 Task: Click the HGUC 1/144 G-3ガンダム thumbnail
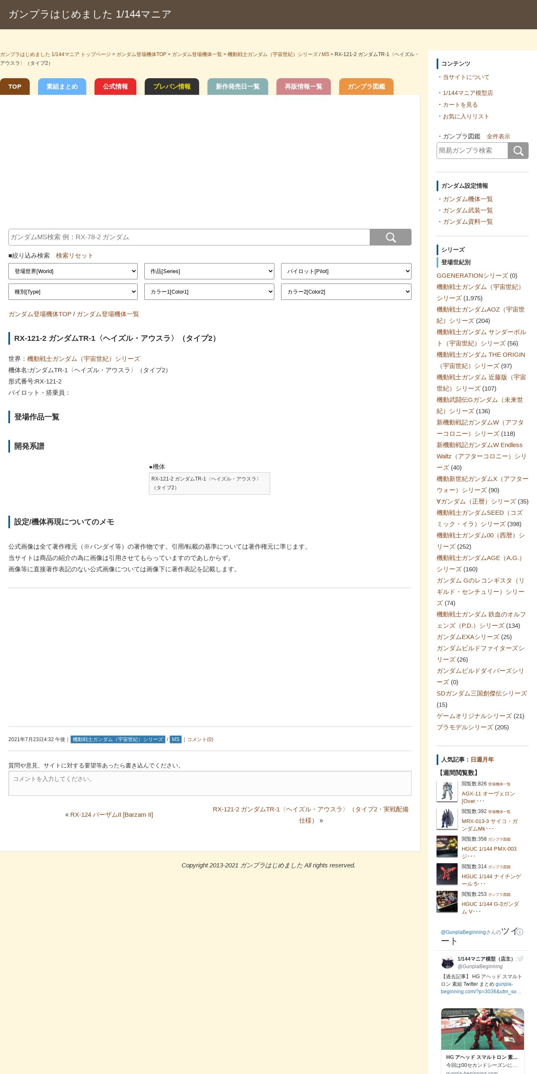pos(447,902)
